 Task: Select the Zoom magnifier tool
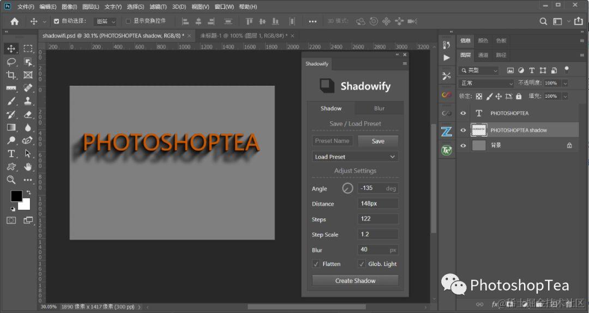click(11, 180)
